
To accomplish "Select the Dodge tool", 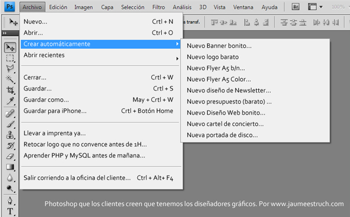I will point(10,189).
